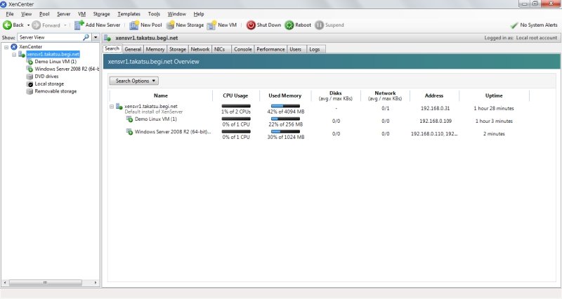Open the Server menu
This screenshot has height=299, width=562.
click(x=63, y=14)
